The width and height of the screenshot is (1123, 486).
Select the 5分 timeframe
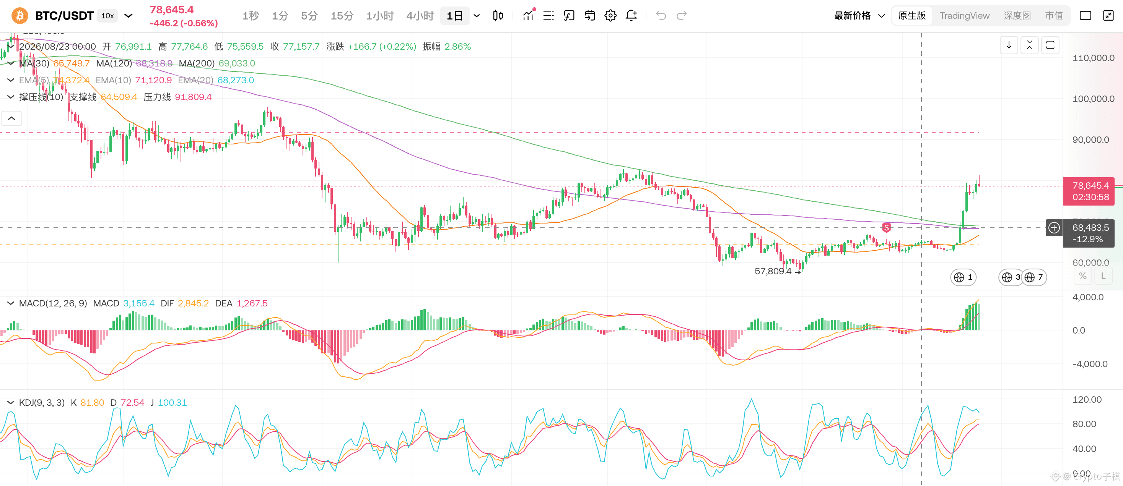point(309,16)
